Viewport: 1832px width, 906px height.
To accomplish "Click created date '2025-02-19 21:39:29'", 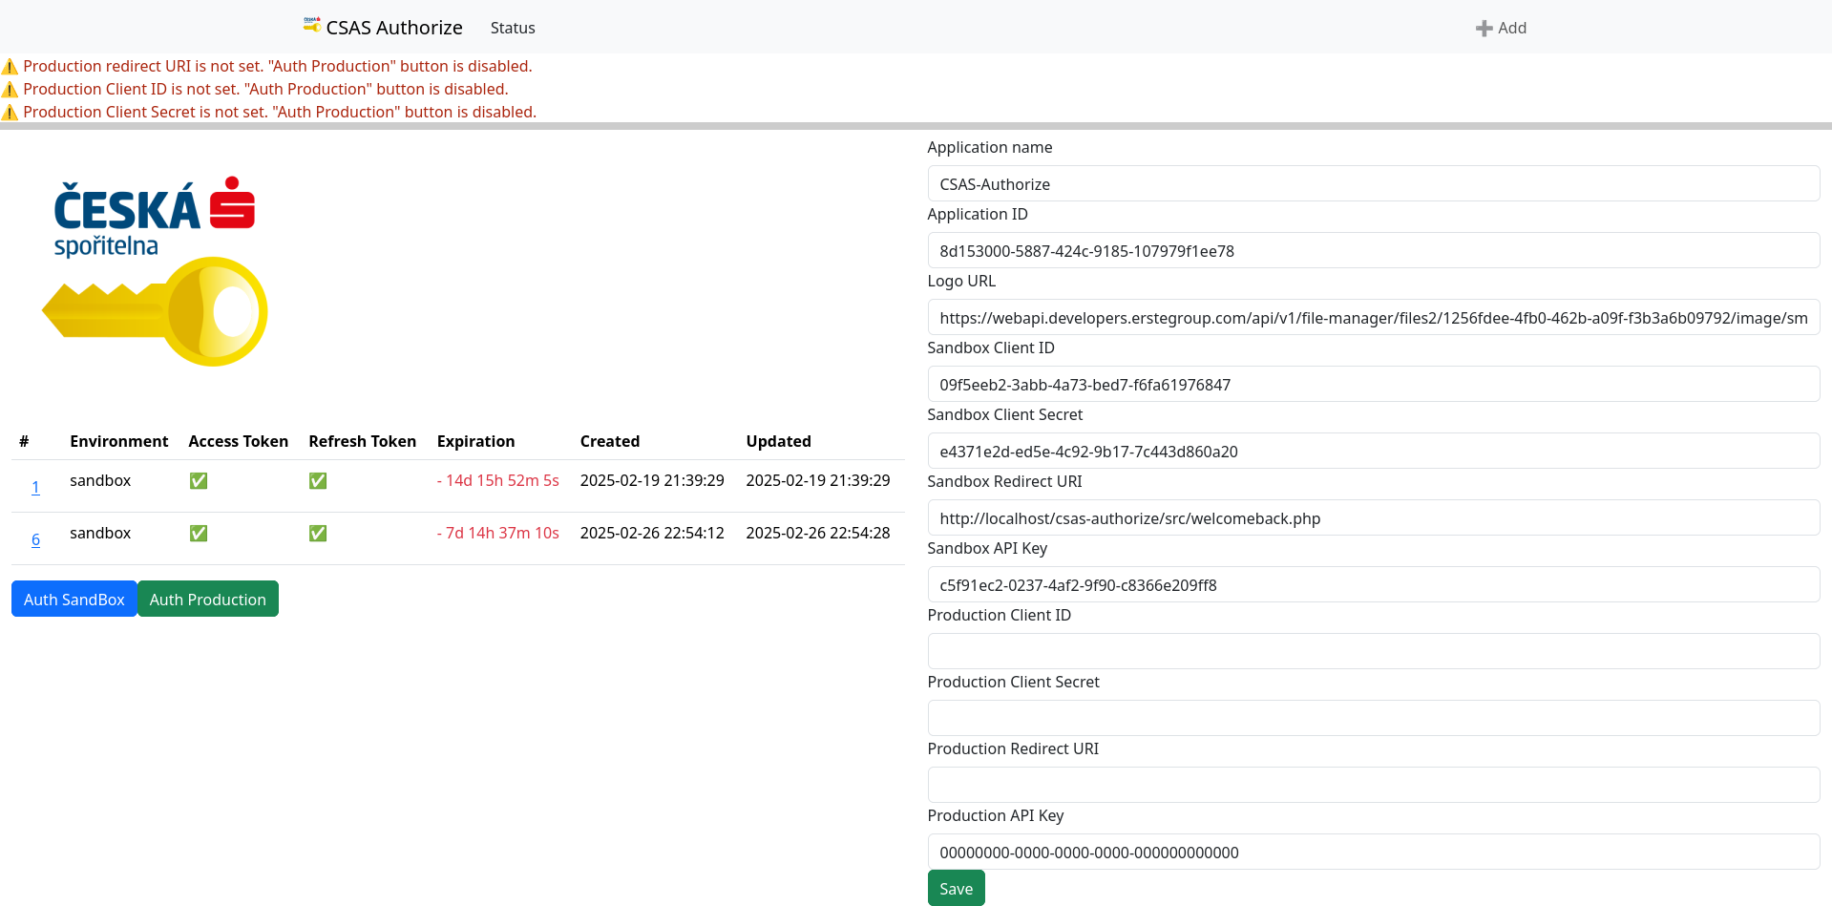I will (x=652, y=480).
